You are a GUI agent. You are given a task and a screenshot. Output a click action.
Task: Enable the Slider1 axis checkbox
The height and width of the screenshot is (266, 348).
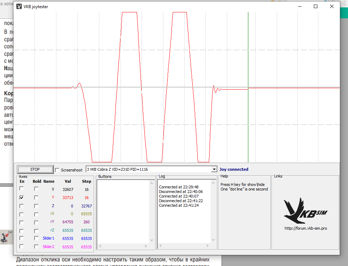click(21, 238)
